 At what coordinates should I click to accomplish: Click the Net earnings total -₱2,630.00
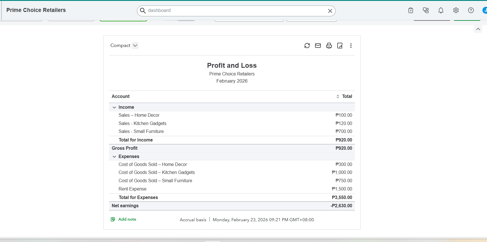(x=341, y=206)
